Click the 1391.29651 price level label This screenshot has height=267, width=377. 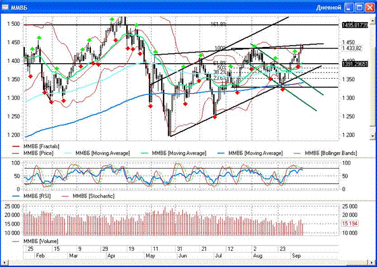coord(355,64)
